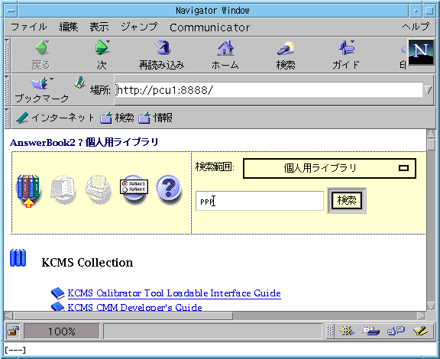Click the 検索 button next to search field
This screenshot has height=359, width=440.
click(x=347, y=201)
